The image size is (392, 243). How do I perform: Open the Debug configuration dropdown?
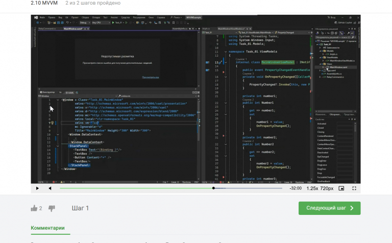point(85,22)
